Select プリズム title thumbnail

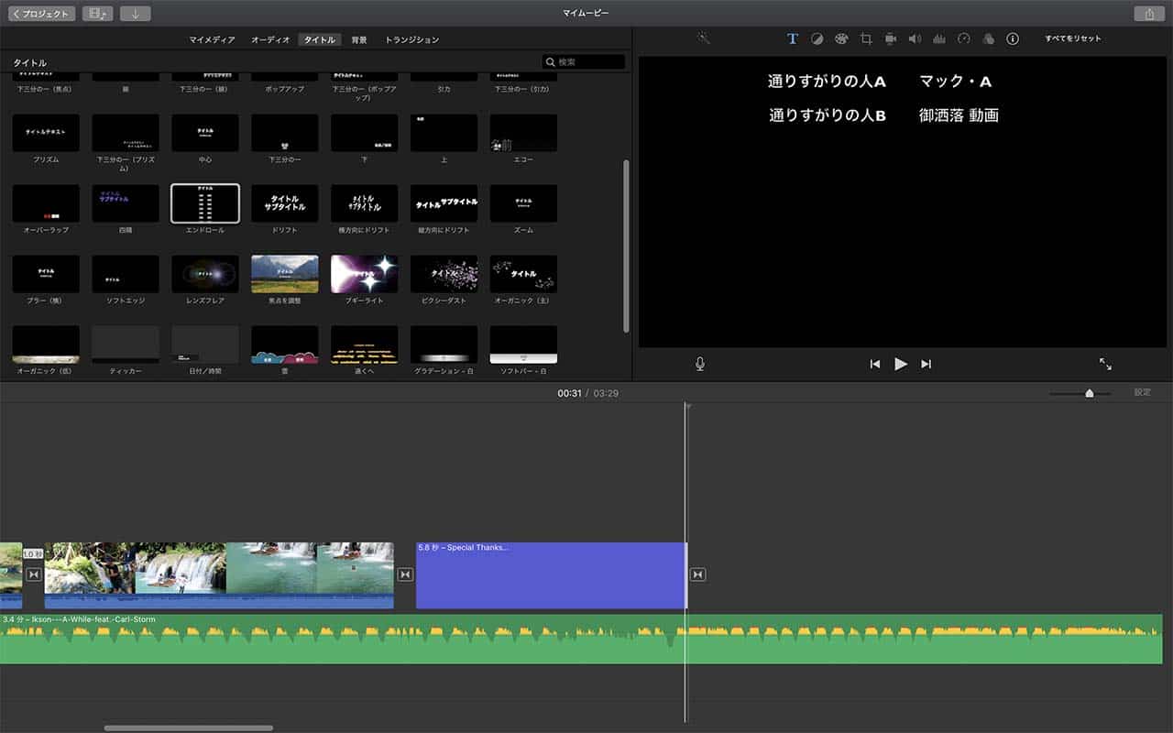click(x=46, y=133)
